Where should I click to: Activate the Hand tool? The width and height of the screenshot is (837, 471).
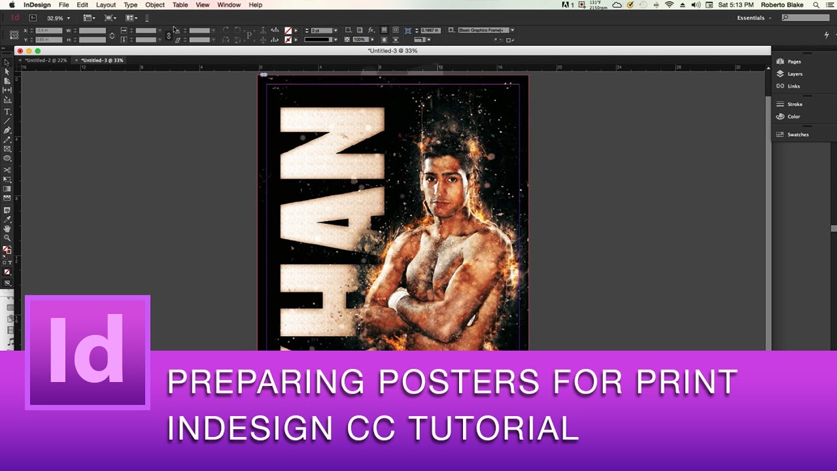[x=8, y=230]
